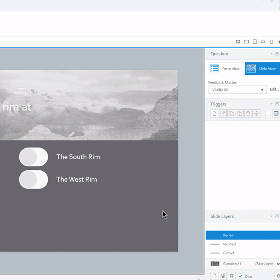The image size is (280, 280).
Task: Paste a trigger
Action: (239, 113)
